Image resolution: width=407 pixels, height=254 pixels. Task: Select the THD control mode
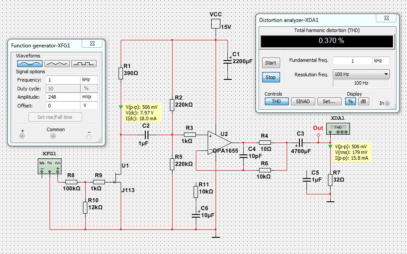277,101
